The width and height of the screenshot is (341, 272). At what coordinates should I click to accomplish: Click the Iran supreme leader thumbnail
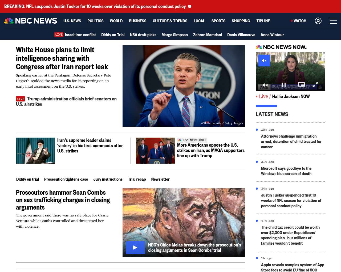point(35,151)
